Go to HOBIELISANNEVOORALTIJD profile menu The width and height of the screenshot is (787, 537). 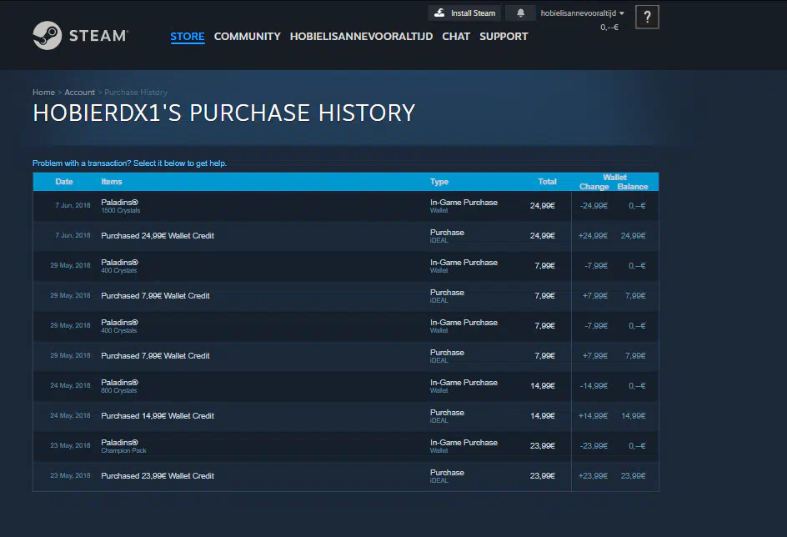361,37
